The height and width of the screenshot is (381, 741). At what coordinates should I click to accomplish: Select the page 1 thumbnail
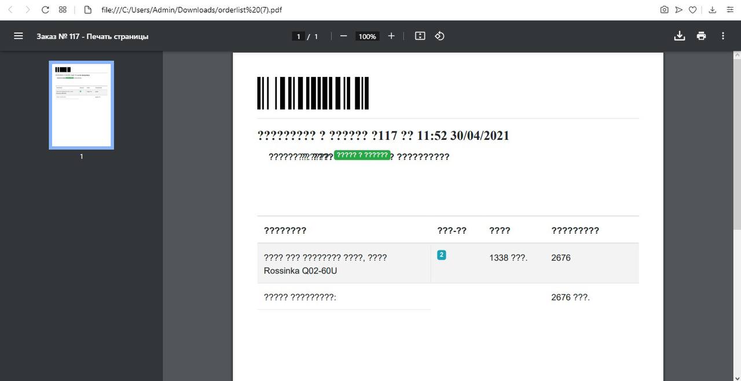pyautogui.click(x=81, y=105)
